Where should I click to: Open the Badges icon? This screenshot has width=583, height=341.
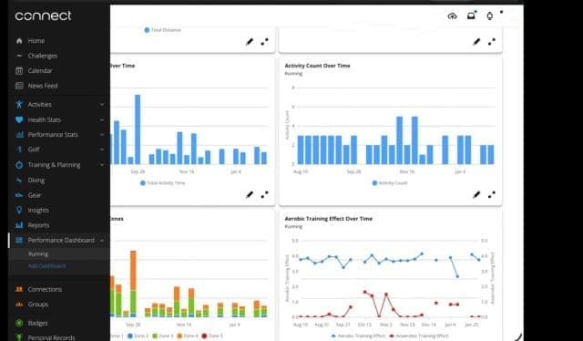coord(19,323)
